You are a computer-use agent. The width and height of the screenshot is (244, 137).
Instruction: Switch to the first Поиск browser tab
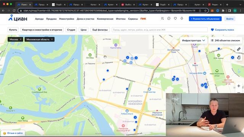tap(24, 5)
